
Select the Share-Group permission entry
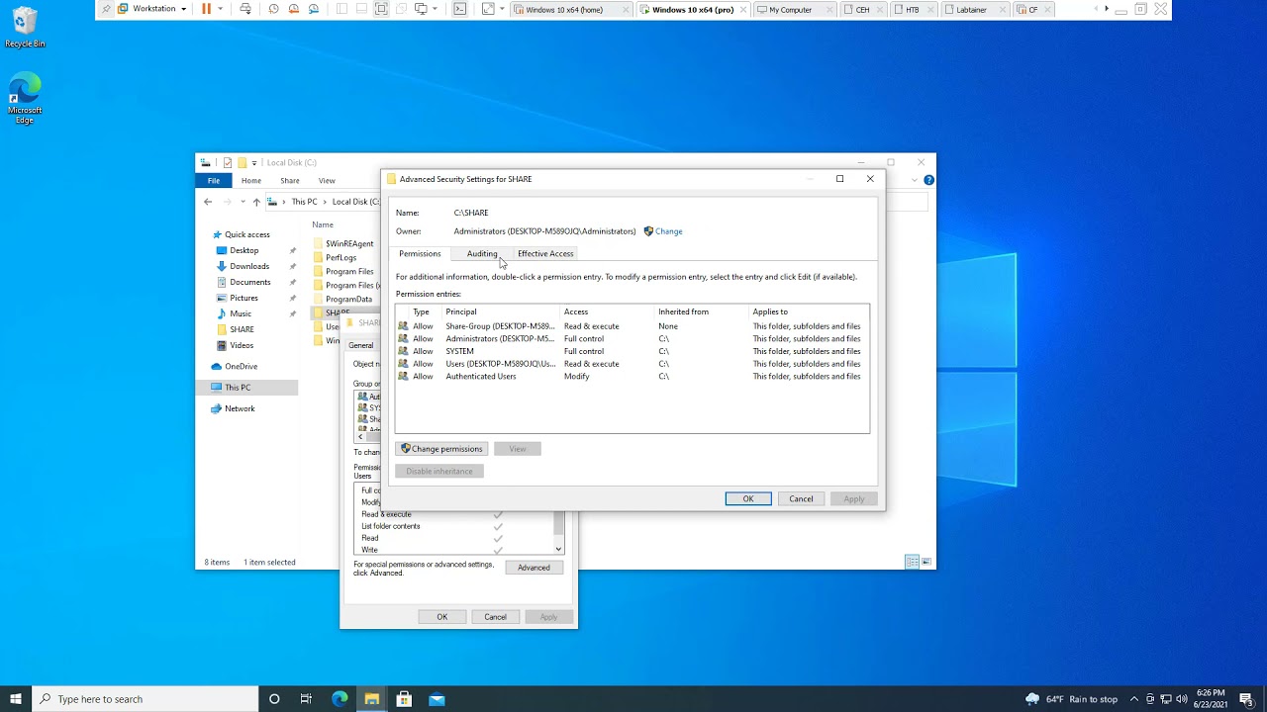click(x=632, y=326)
